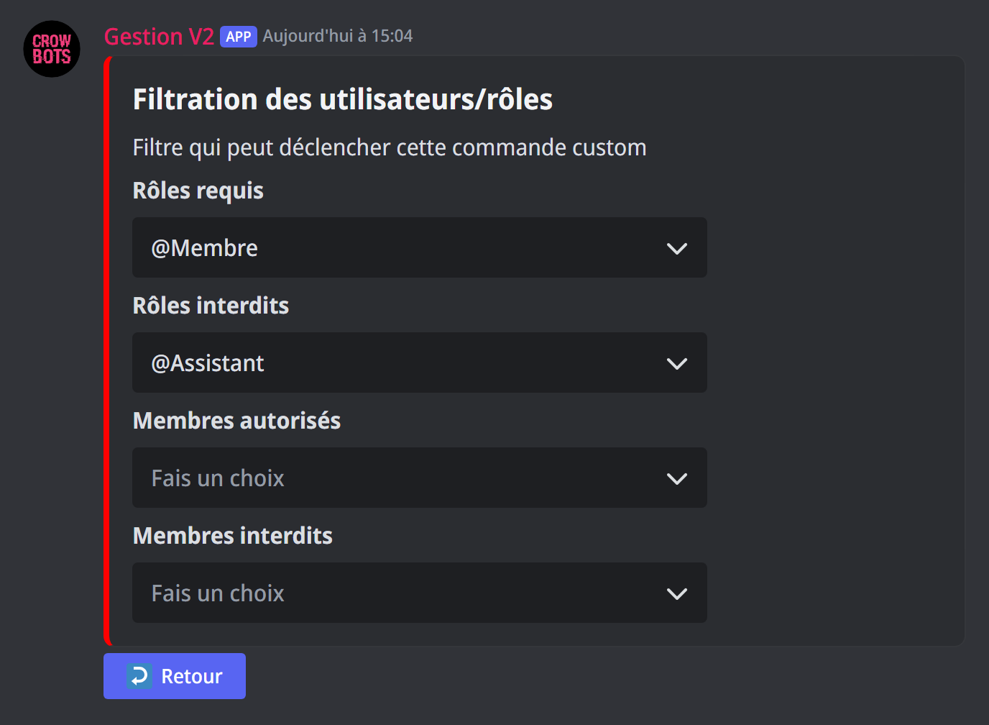Click the APP badge next to Gestion V2
The width and height of the screenshot is (989, 725).
click(x=239, y=37)
